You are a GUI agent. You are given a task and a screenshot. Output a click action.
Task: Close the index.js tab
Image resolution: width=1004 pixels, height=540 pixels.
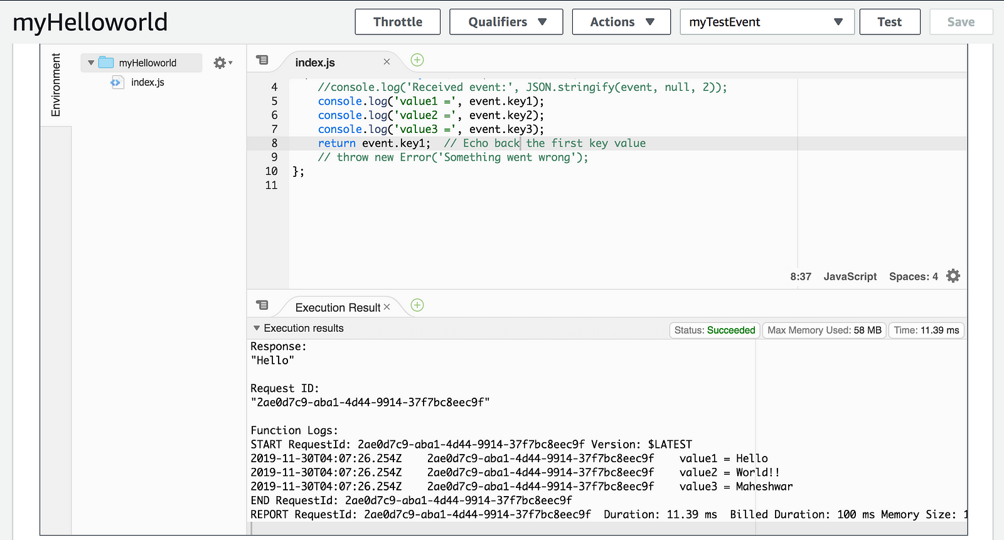pyautogui.click(x=387, y=61)
